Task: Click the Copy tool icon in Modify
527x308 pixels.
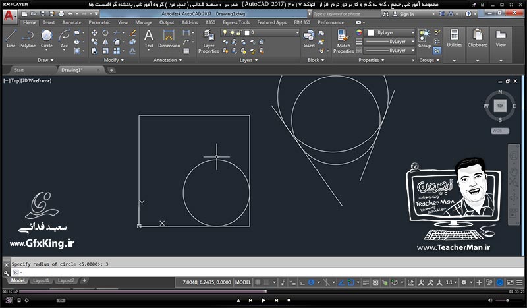Action: [94, 42]
